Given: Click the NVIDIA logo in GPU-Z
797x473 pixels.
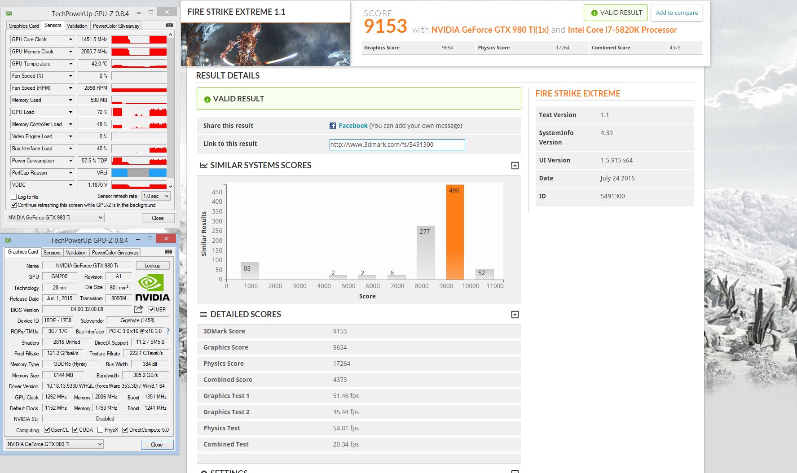Looking at the screenshot, I should point(152,288).
